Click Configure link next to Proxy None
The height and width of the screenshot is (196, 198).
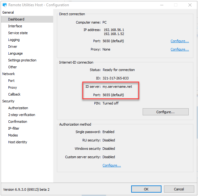(x=180, y=49)
